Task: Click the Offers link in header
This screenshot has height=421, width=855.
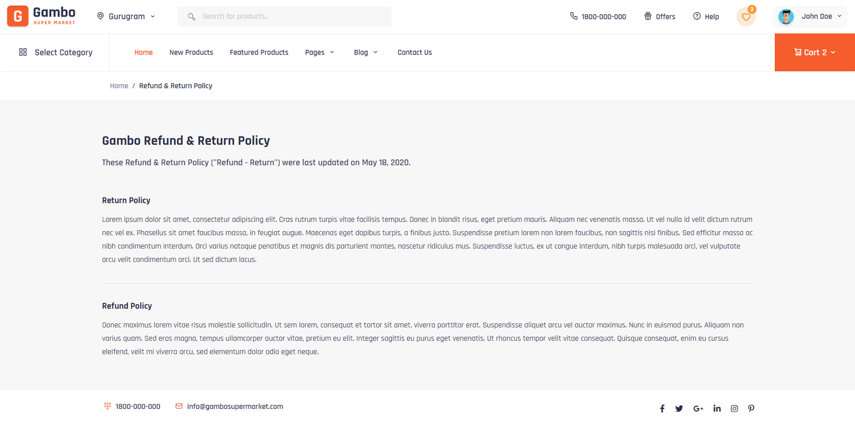Action: [x=660, y=17]
